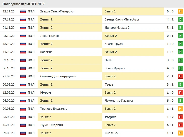Click the Russian flag on 12.11.20 row
The height and width of the screenshot is (137, 184).
click(x=23, y=11)
